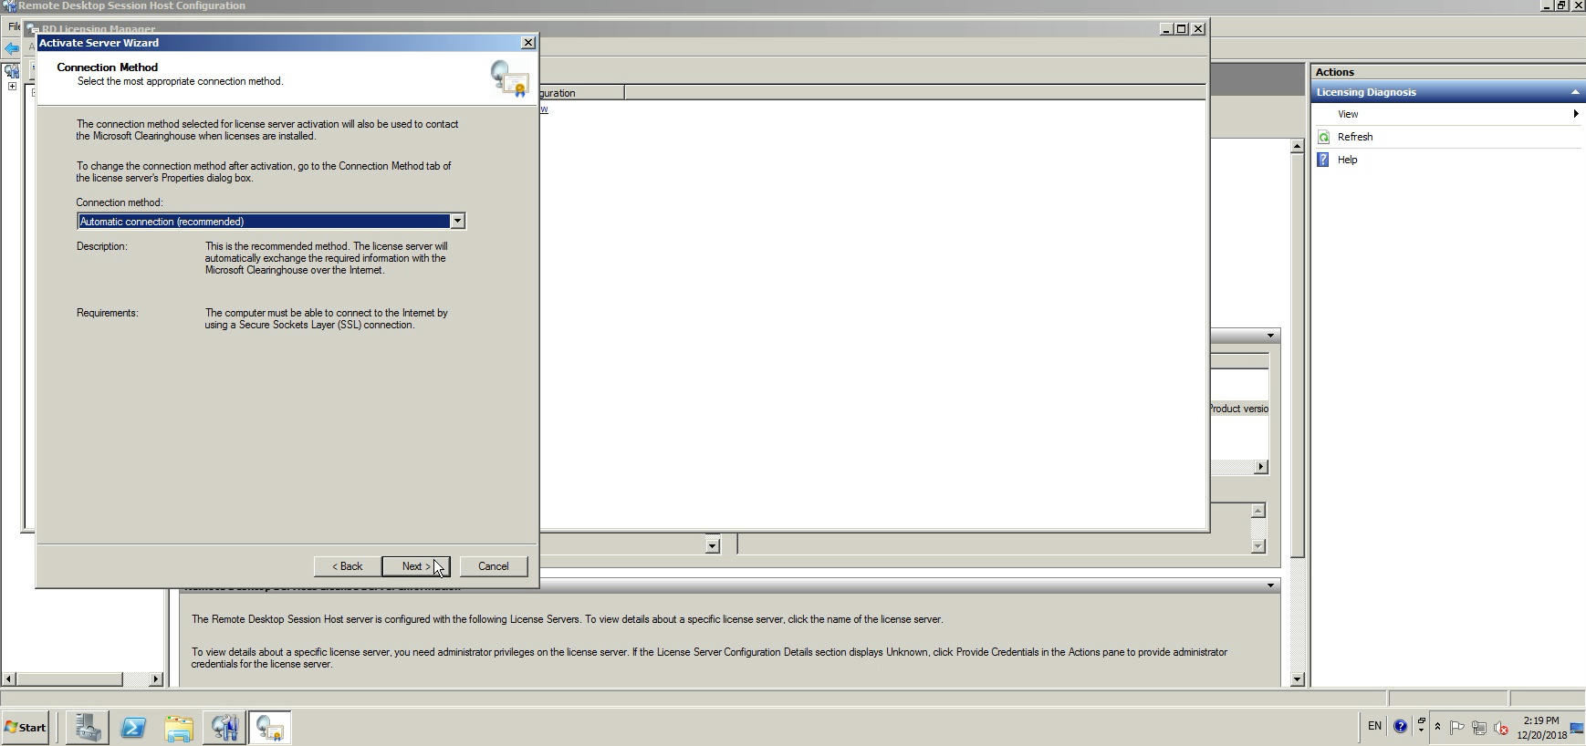Image resolution: width=1586 pixels, height=746 pixels.
Task: Expand the tree node in left pane
Action: (x=12, y=87)
